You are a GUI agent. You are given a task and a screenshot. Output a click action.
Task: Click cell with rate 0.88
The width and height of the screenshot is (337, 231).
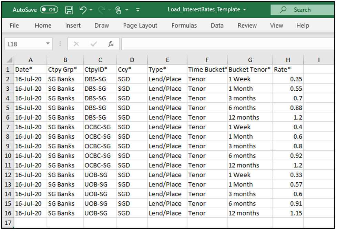[288, 108]
